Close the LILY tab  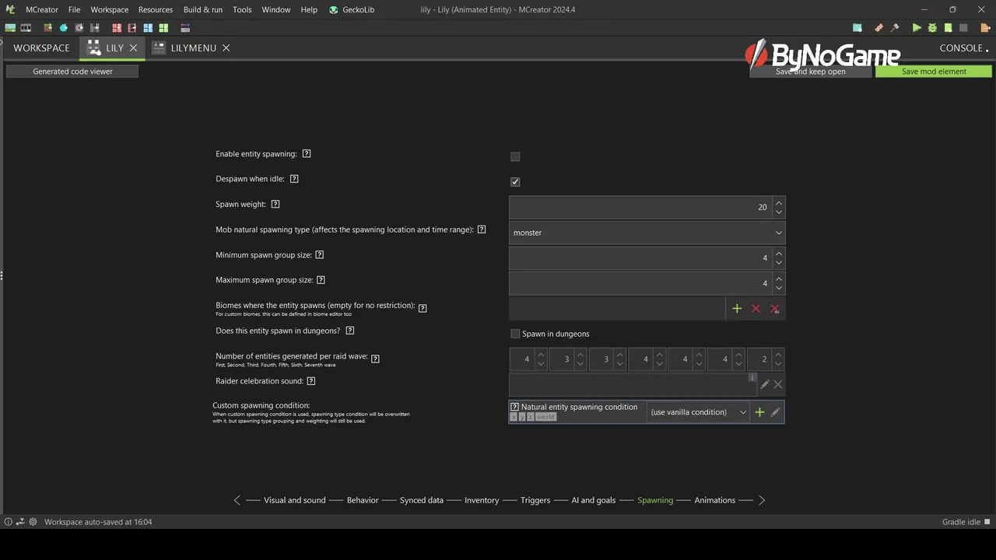point(133,47)
